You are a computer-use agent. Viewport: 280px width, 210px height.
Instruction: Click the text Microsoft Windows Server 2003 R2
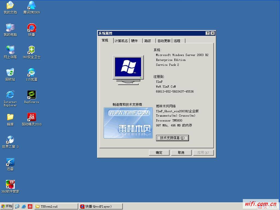click(x=182, y=55)
